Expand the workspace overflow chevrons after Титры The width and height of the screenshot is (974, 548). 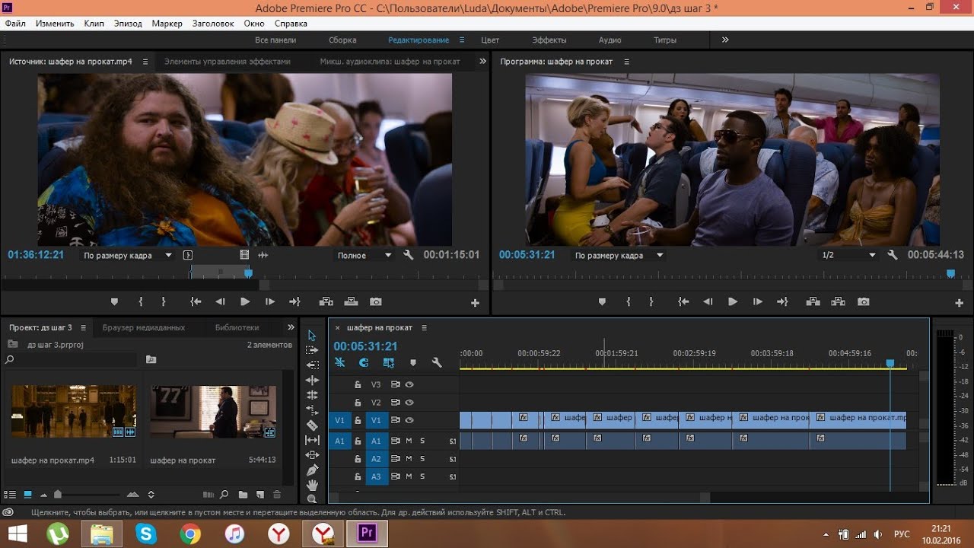pos(725,40)
